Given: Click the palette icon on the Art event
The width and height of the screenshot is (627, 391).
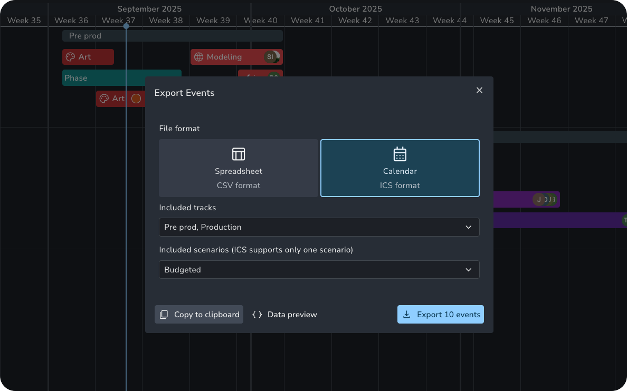Looking at the screenshot, I should coord(69,57).
